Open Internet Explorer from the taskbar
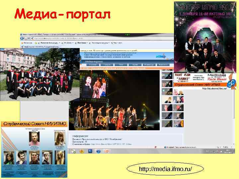The width and height of the screenshot is (239, 179). pyautogui.click(x=99, y=151)
